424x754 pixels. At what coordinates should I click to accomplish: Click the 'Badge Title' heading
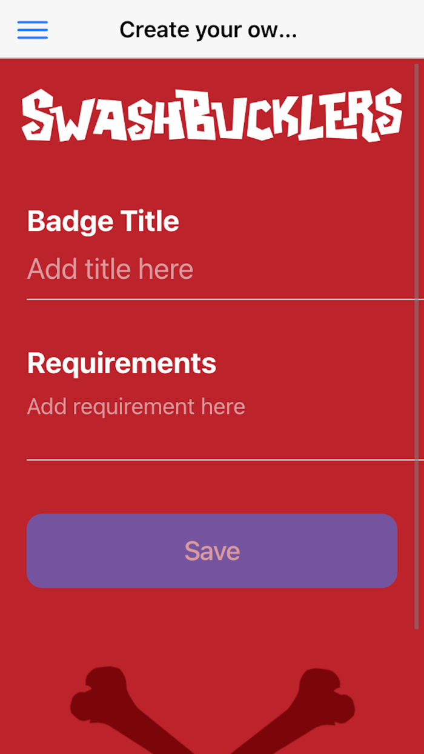(103, 221)
